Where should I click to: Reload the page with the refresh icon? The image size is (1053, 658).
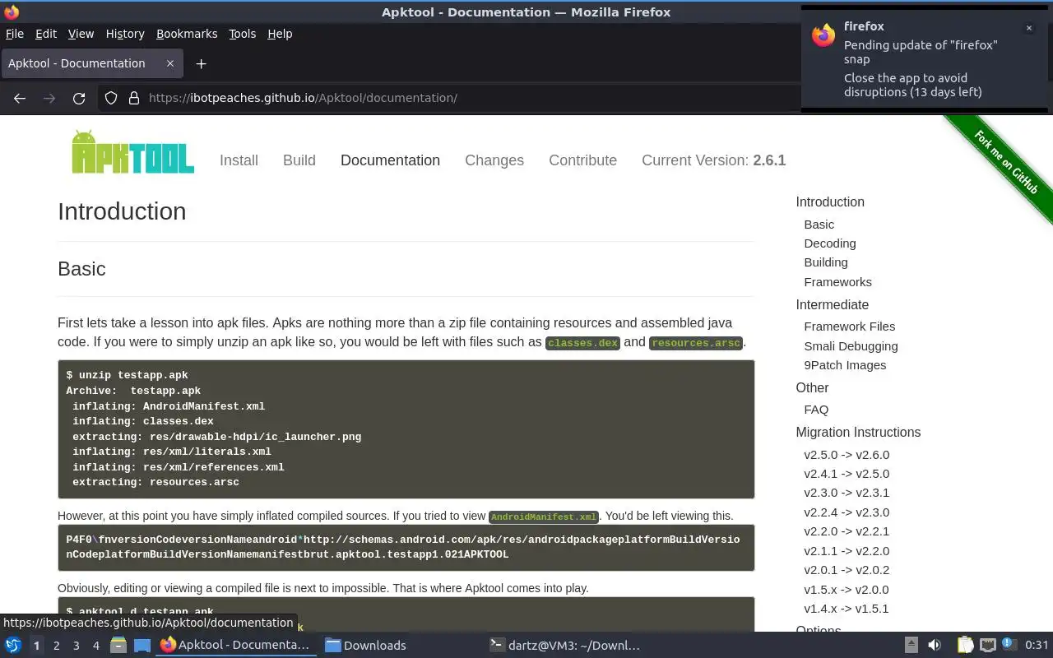pyautogui.click(x=79, y=98)
